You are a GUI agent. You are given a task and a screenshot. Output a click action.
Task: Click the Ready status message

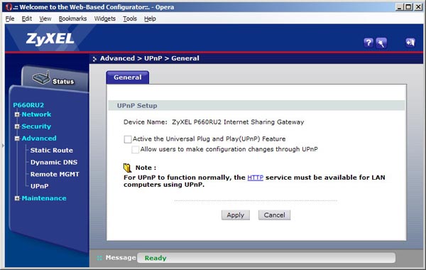155,258
